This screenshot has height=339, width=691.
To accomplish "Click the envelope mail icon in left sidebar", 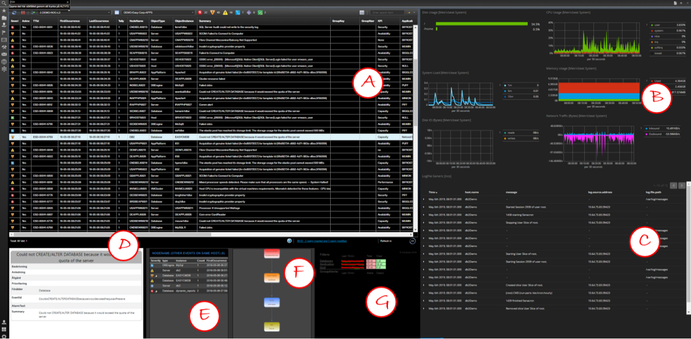I will point(4,54).
